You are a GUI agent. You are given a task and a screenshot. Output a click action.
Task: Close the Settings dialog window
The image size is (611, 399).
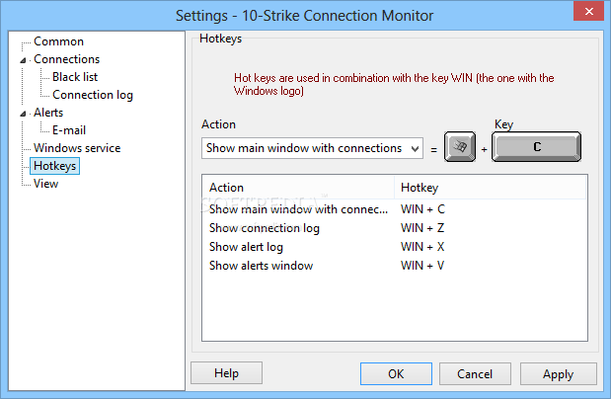[x=588, y=11]
